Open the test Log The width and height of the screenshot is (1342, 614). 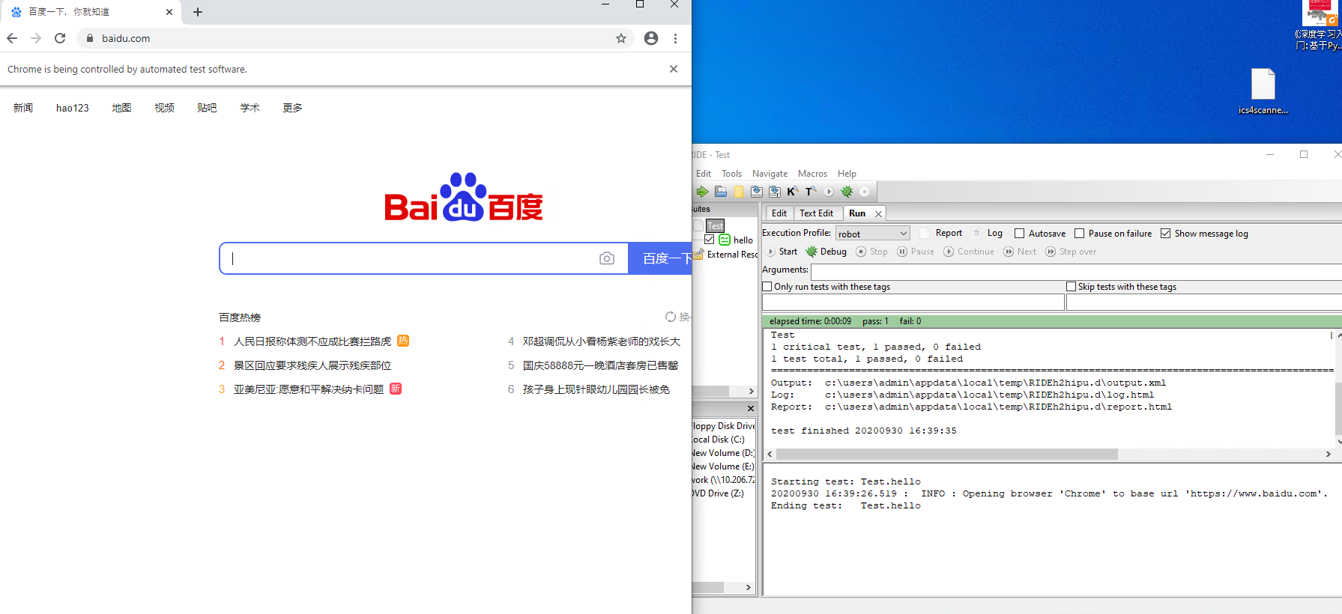coord(987,233)
